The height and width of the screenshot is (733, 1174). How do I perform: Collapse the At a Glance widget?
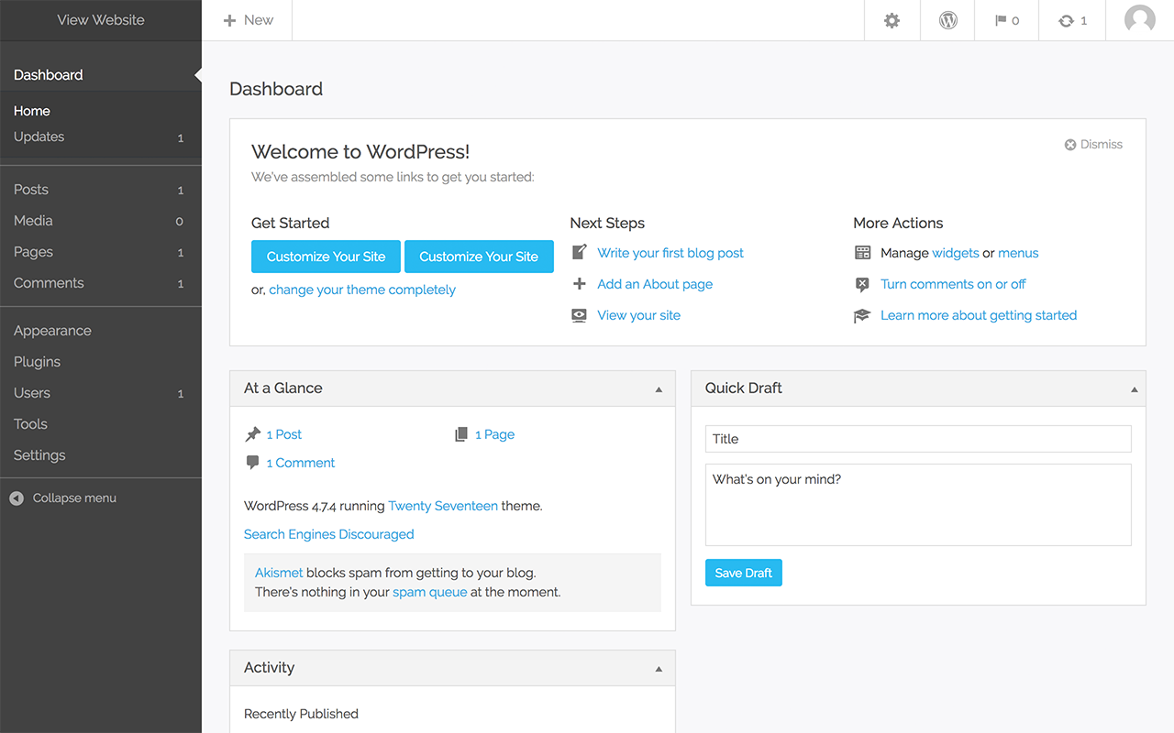click(659, 389)
